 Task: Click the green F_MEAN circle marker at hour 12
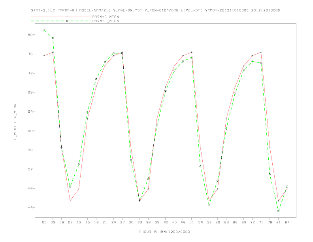coord(79,164)
